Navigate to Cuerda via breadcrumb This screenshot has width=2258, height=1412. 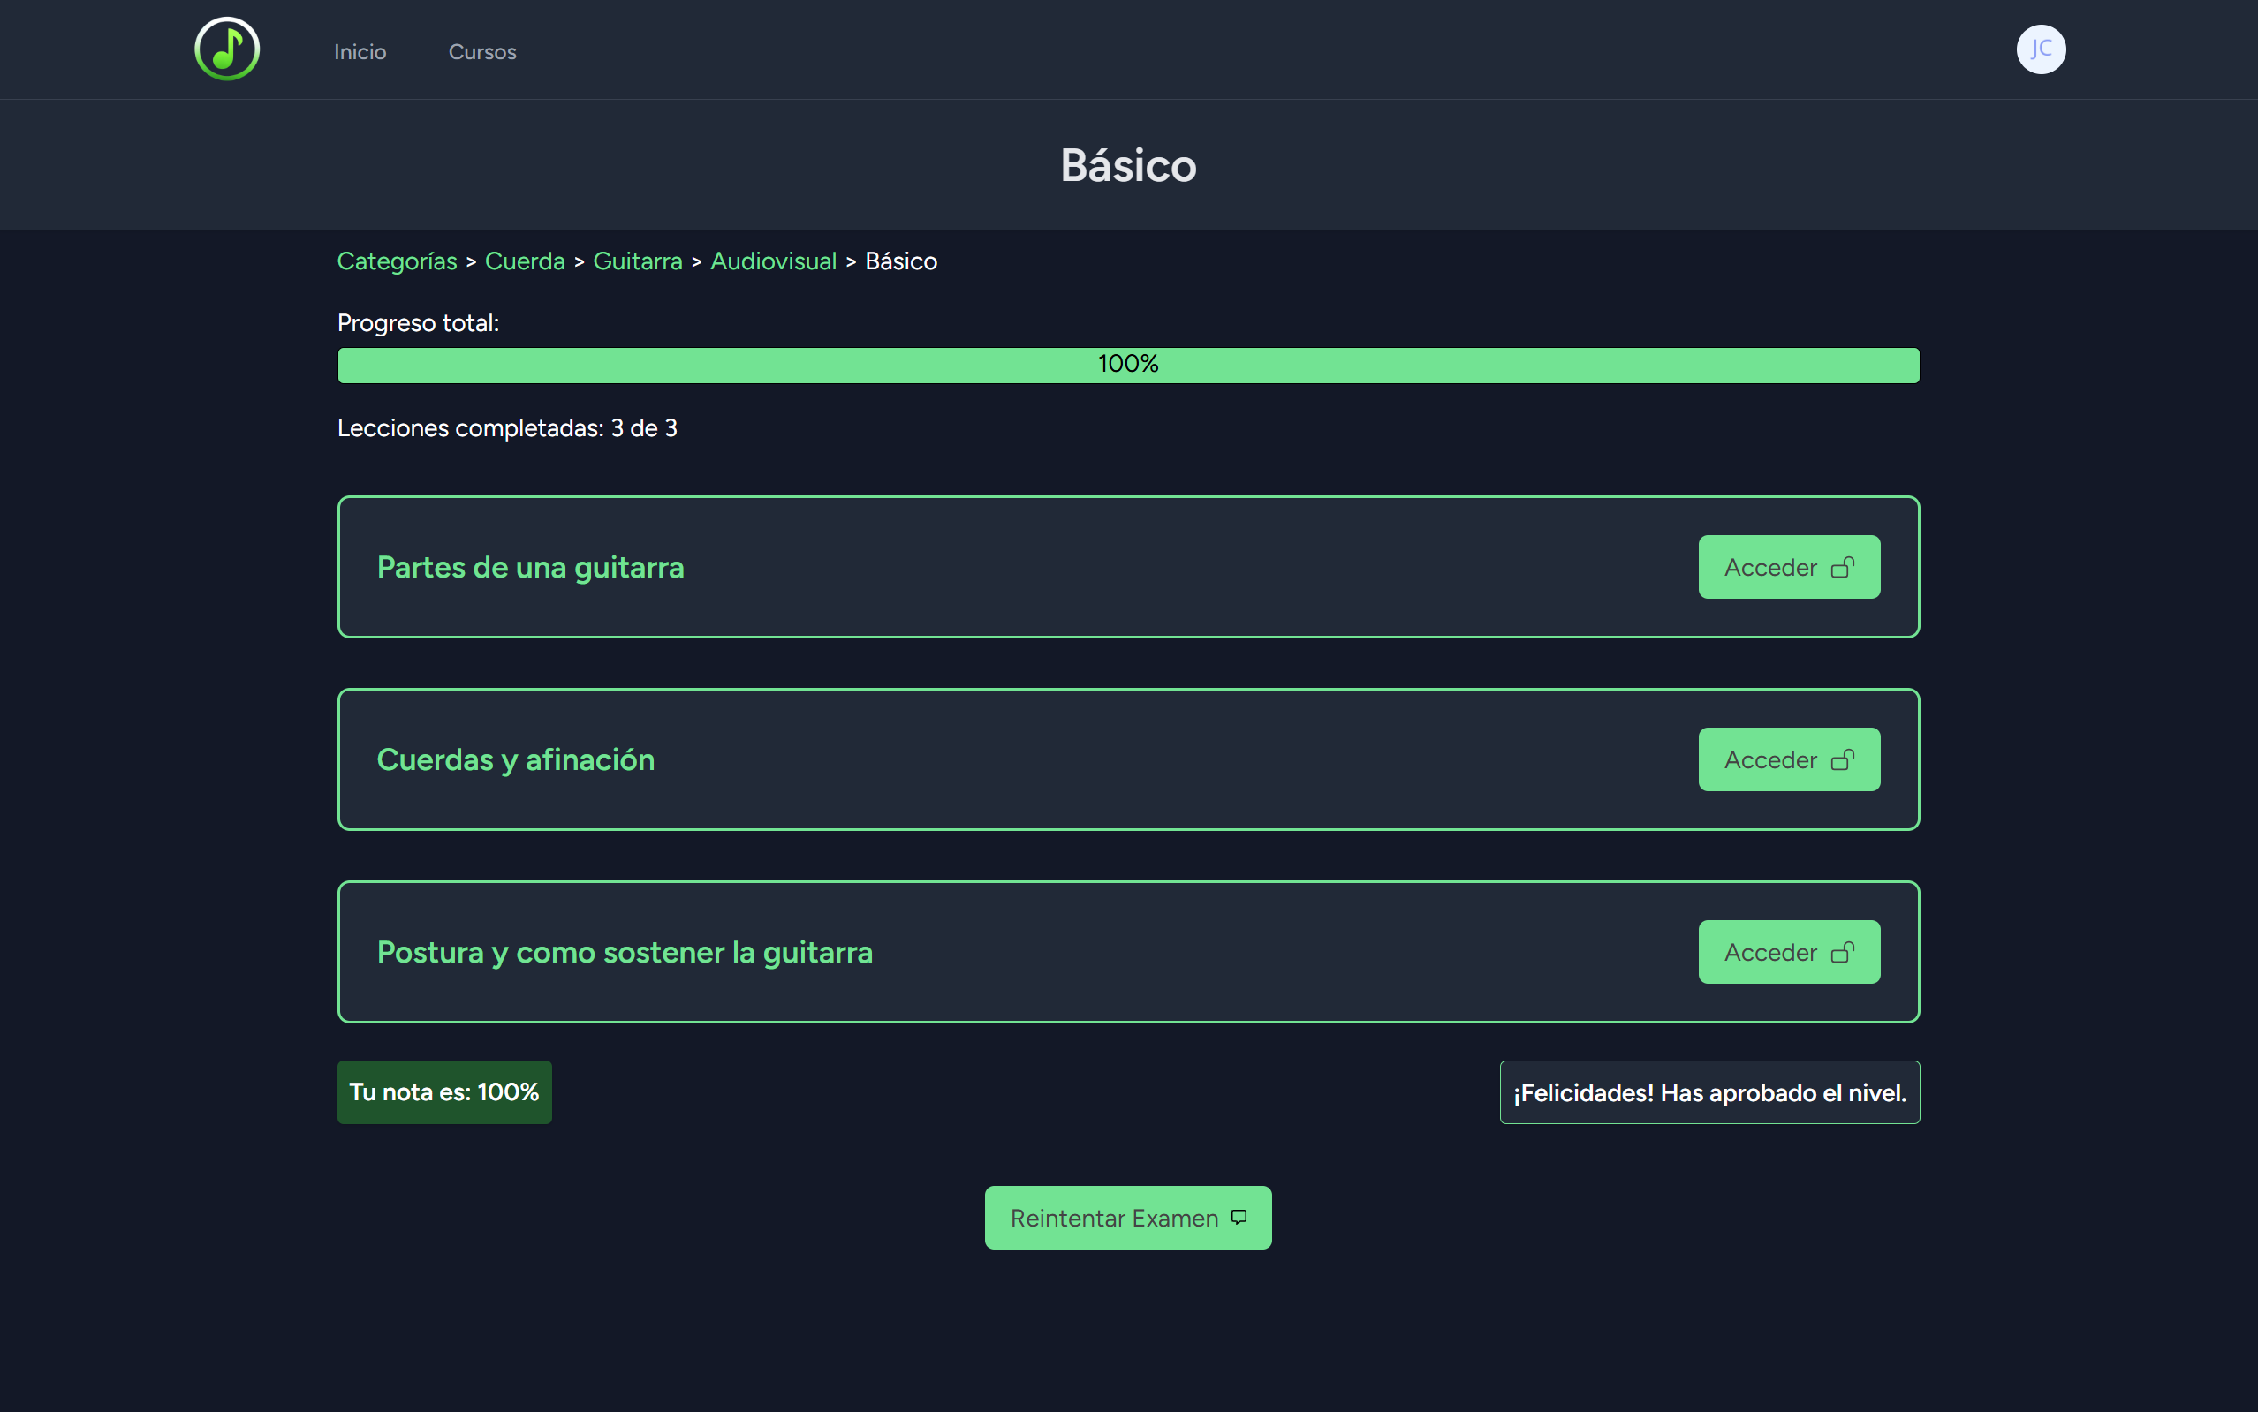524,261
